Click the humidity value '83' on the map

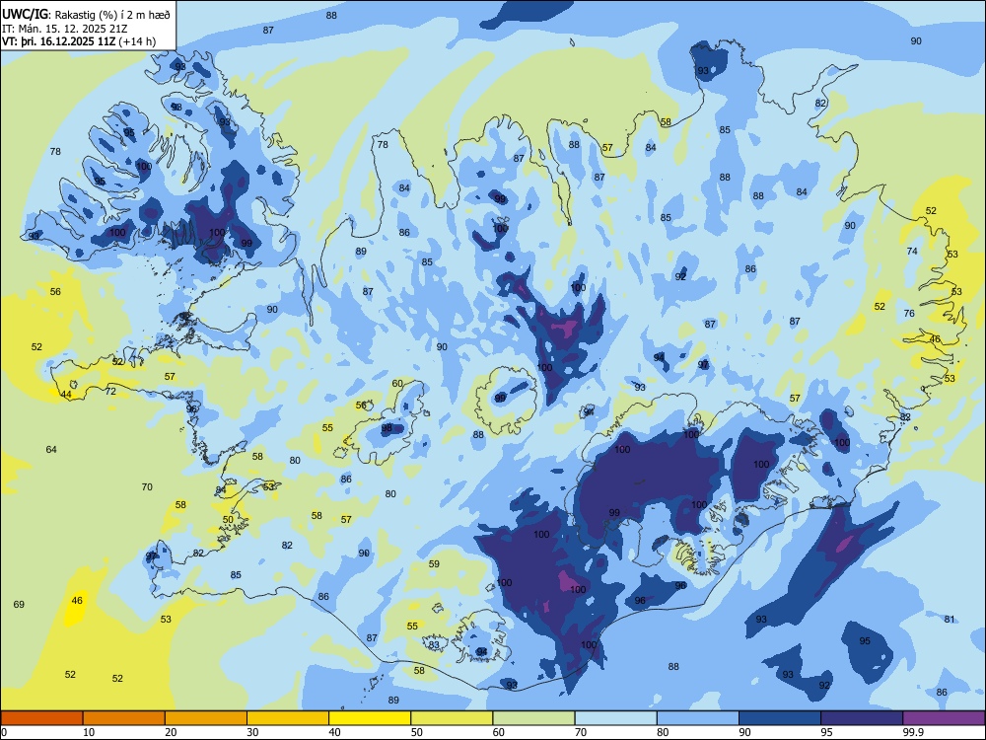435,644
